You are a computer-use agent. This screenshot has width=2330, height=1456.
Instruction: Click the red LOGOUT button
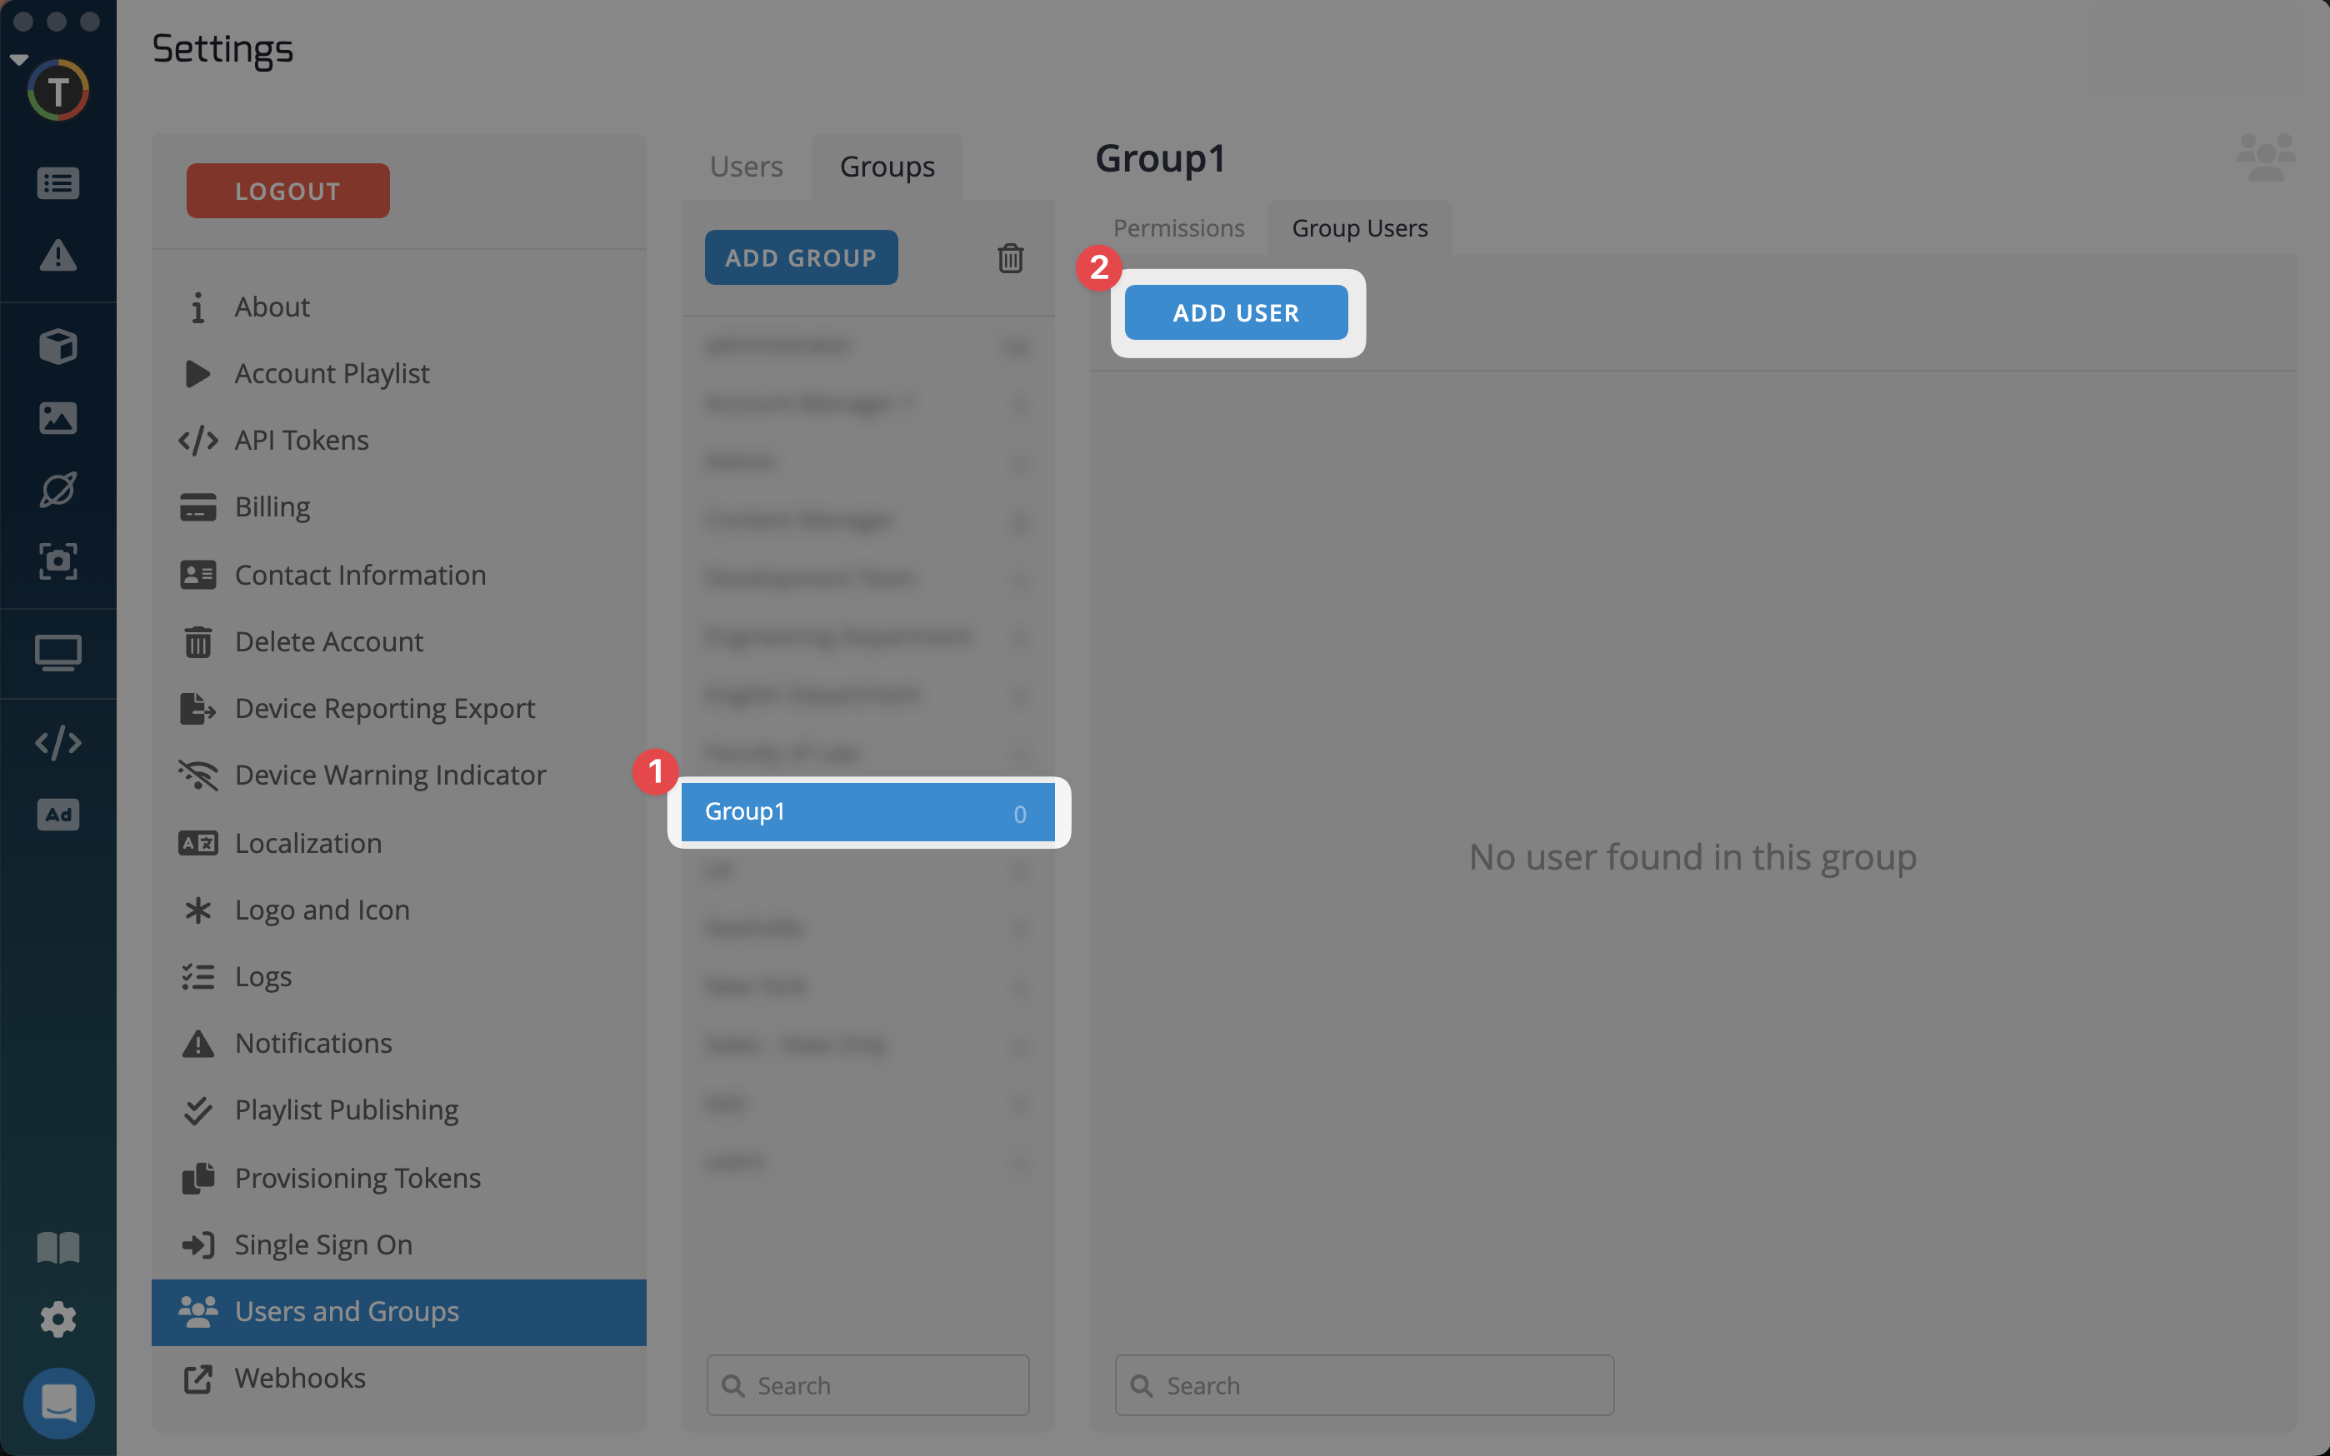point(288,191)
